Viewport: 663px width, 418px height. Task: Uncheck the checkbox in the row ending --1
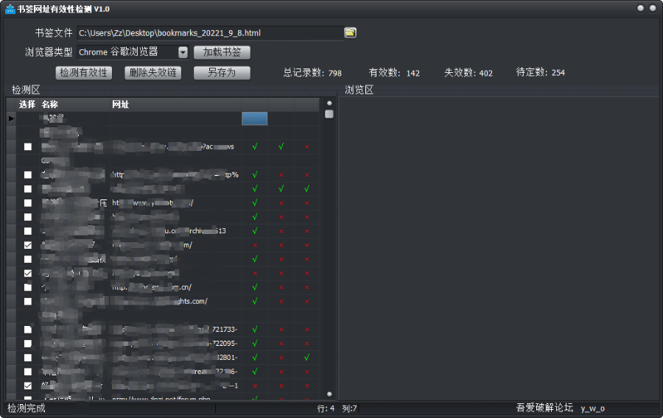coord(28,386)
